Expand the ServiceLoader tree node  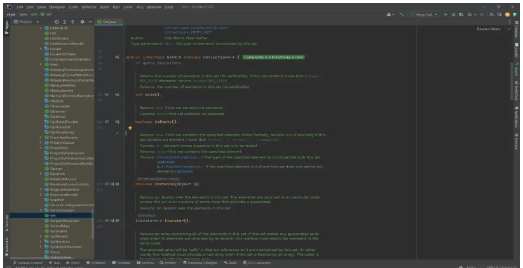click(x=41, y=210)
